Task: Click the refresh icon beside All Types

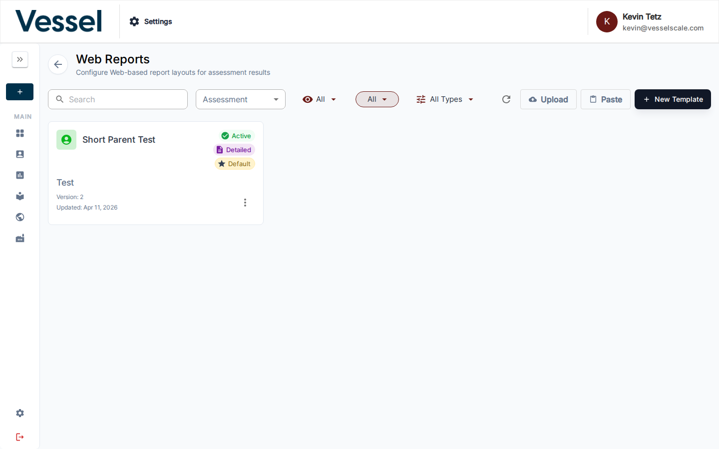Action: pyautogui.click(x=506, y=99)
